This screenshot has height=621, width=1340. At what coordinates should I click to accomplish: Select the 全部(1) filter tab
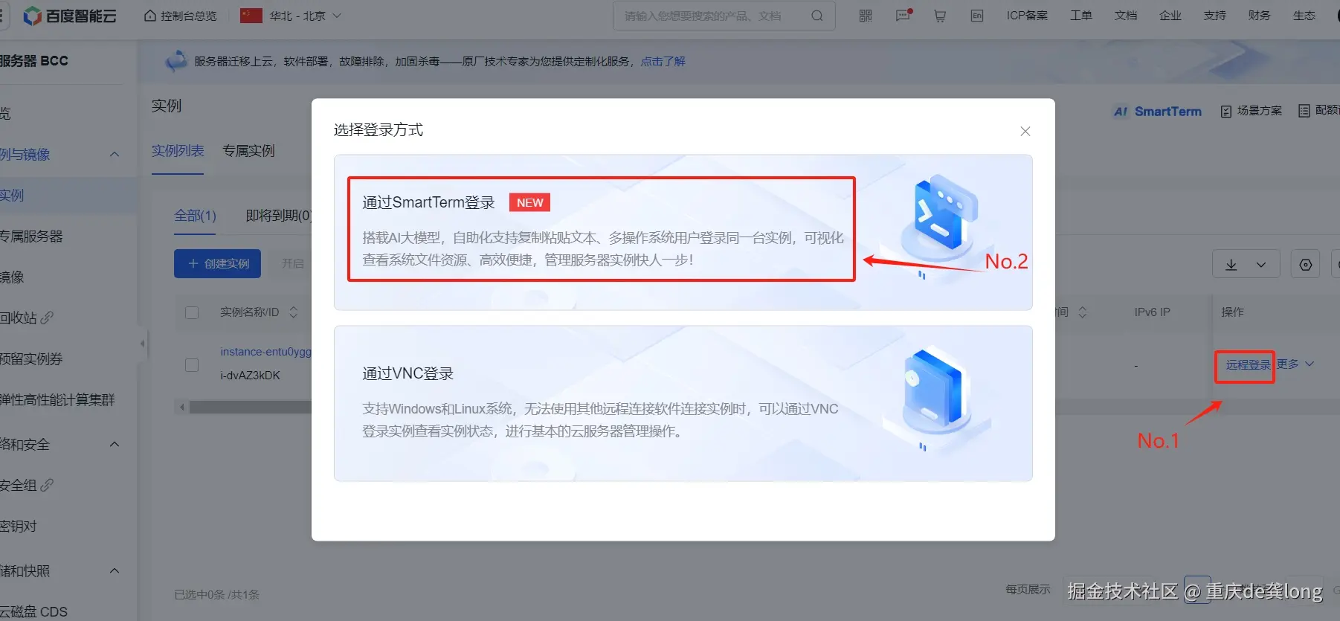click(195, 216)
